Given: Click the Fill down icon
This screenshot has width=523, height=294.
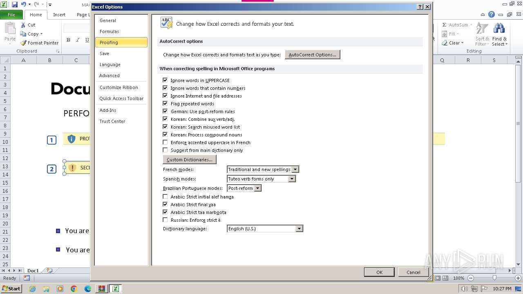Looking at the screenshot, I should click(x=445, y=34).
